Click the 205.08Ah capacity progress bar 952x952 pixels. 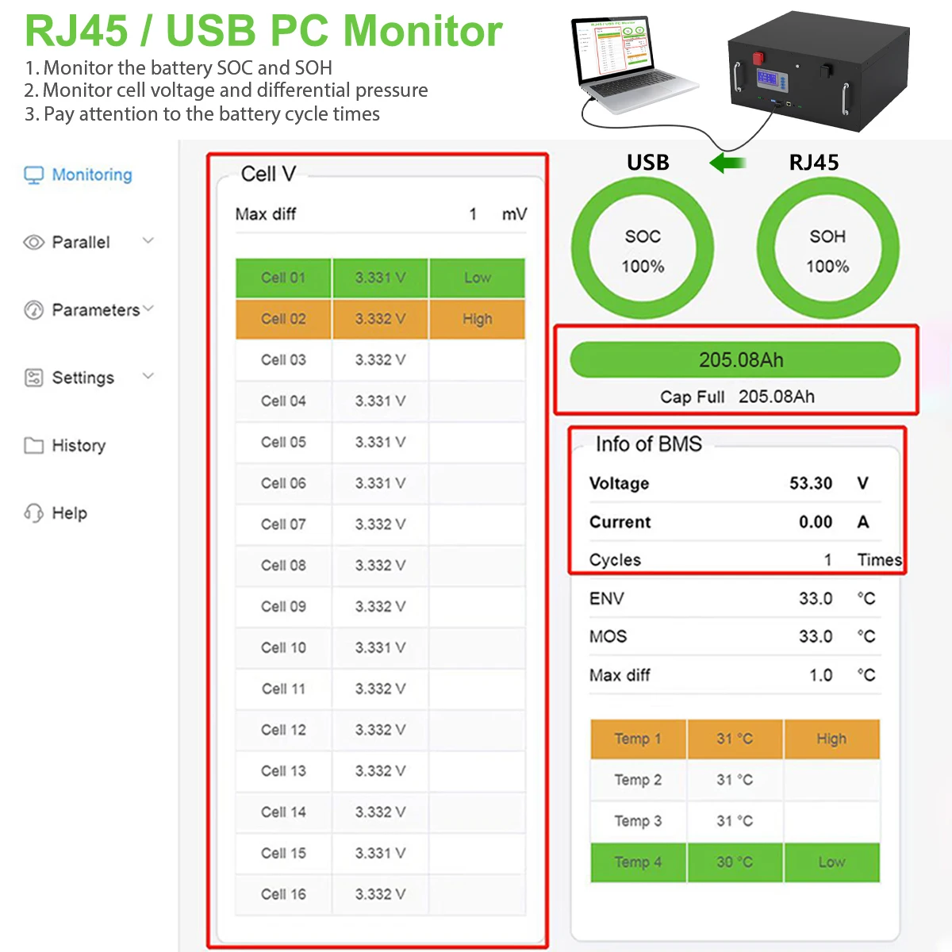[735, 360]
